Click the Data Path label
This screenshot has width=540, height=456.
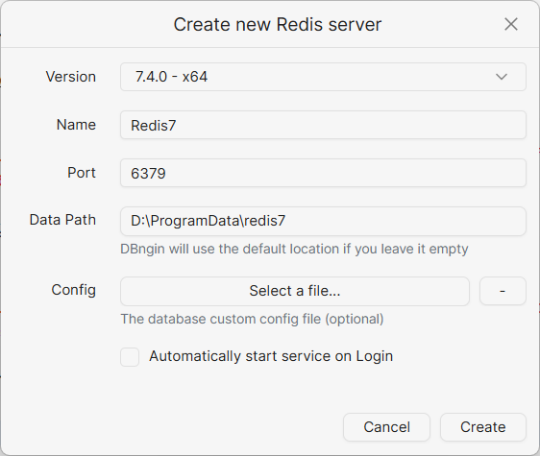click(62, 220)
